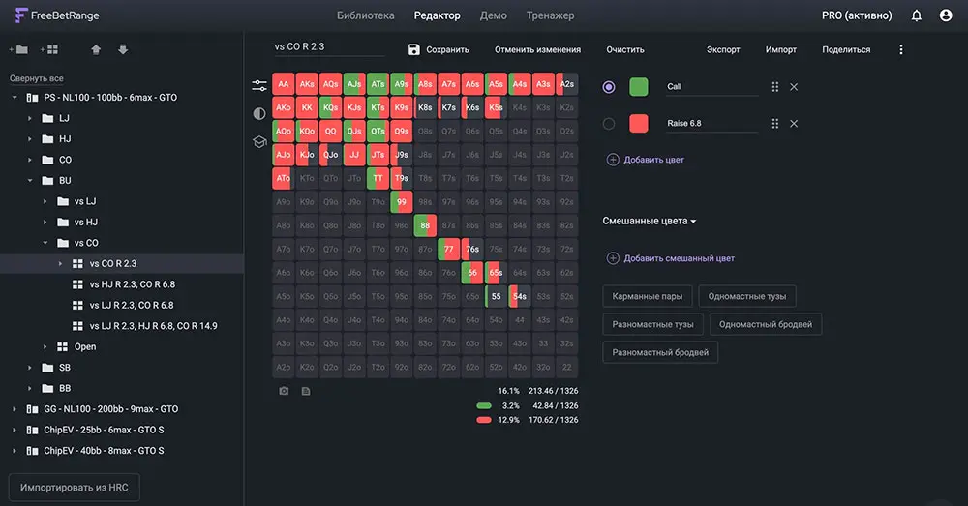968x506 pixels.
Task: Select the Raise 6.8 radio button
Action: coord(609,124)
